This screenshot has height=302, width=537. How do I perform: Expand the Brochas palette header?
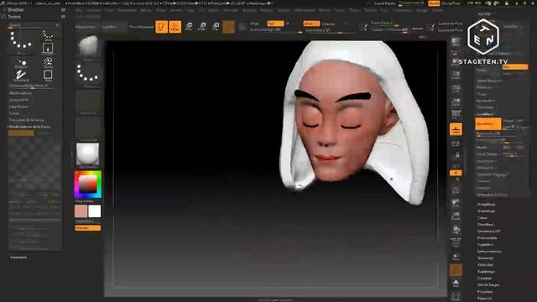coord(16,10)
